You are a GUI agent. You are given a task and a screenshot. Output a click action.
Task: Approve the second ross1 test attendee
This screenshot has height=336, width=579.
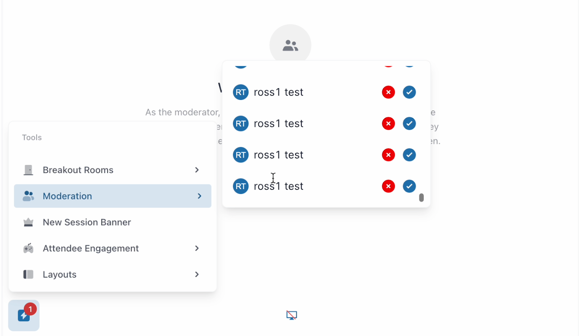tap(409, 123)
